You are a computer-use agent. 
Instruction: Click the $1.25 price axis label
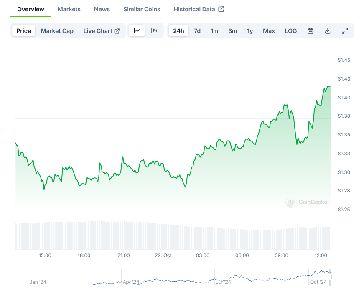coord(344,210)
